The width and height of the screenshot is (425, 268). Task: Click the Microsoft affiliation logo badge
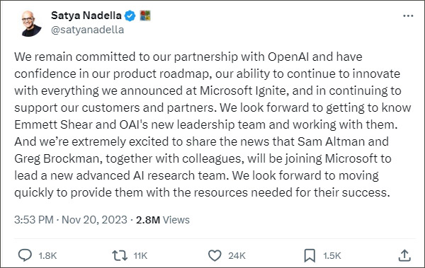(x=145, y=16)
